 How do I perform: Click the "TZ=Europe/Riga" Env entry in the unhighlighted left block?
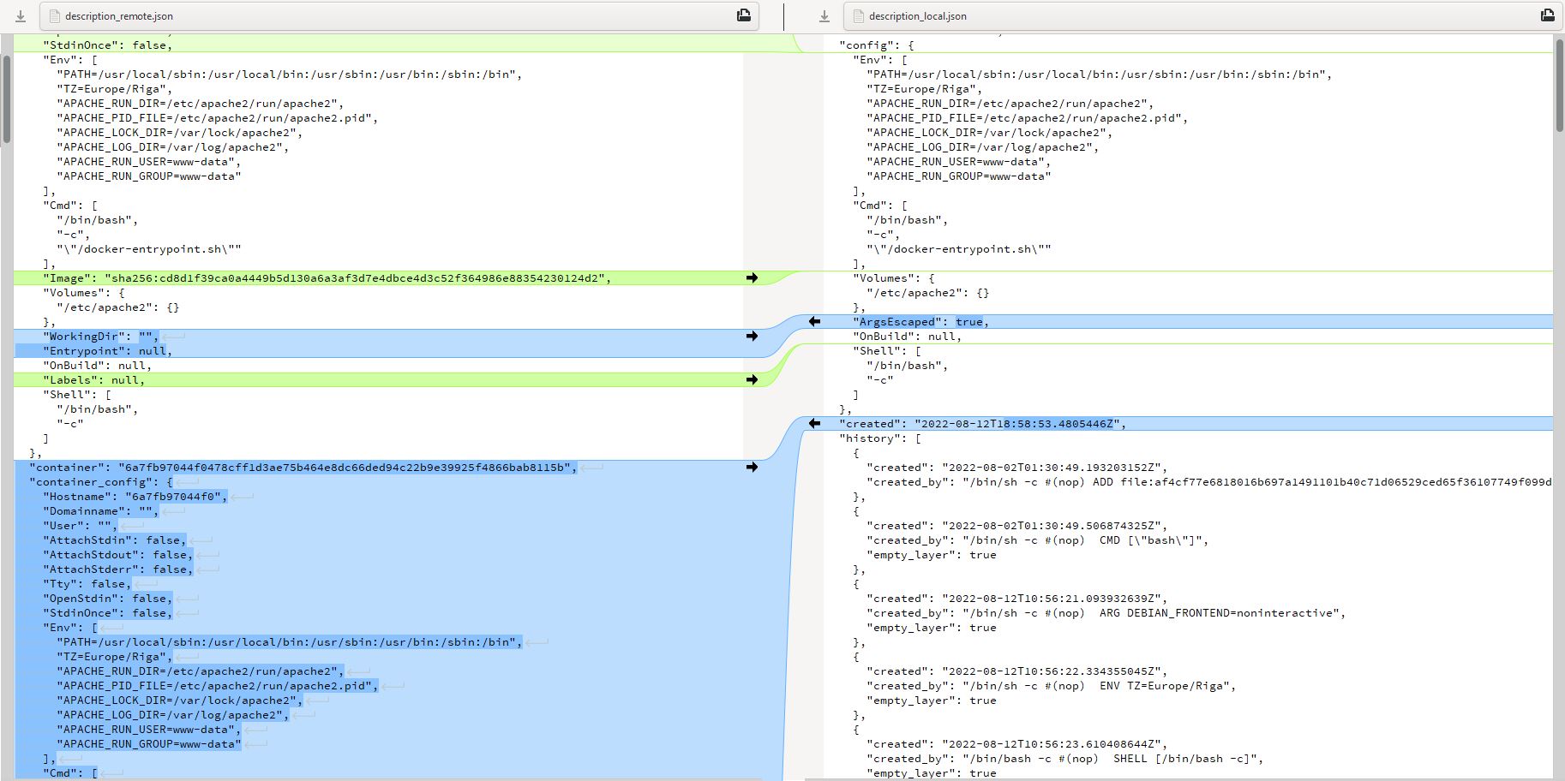click(x=114, y=89)
